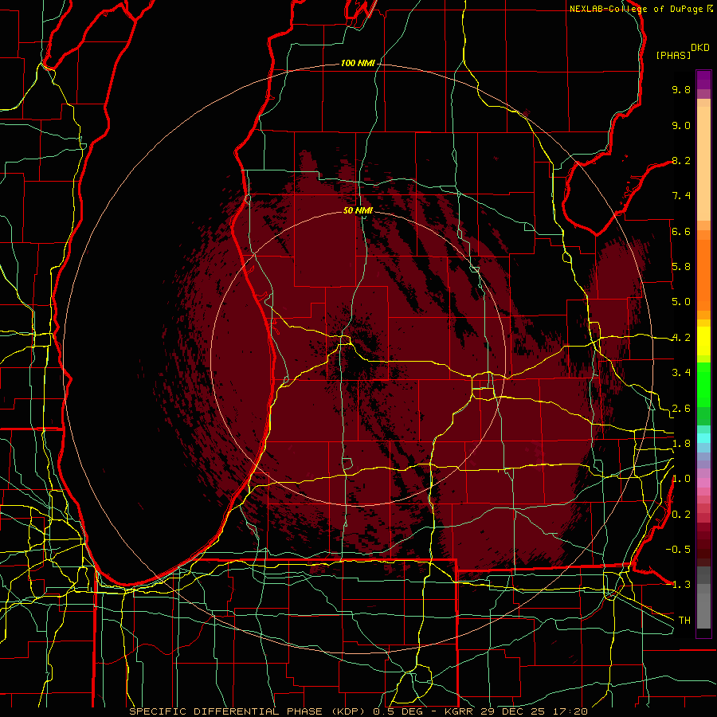The height and width of the screenshot is (717, 717).
Task: Click the TH threshold label on scale
Action: click(684, 621)
